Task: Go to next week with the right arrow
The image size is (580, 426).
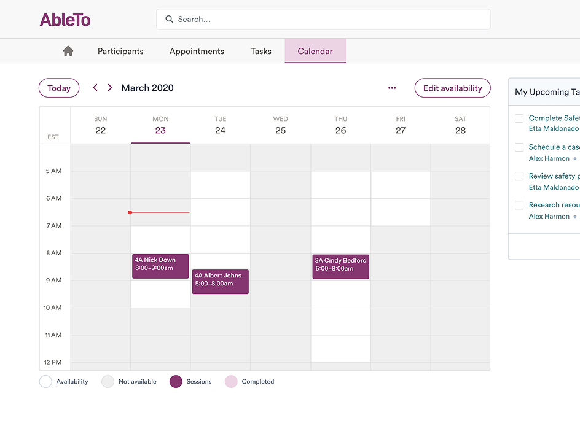Action: (x=110, y=87)
